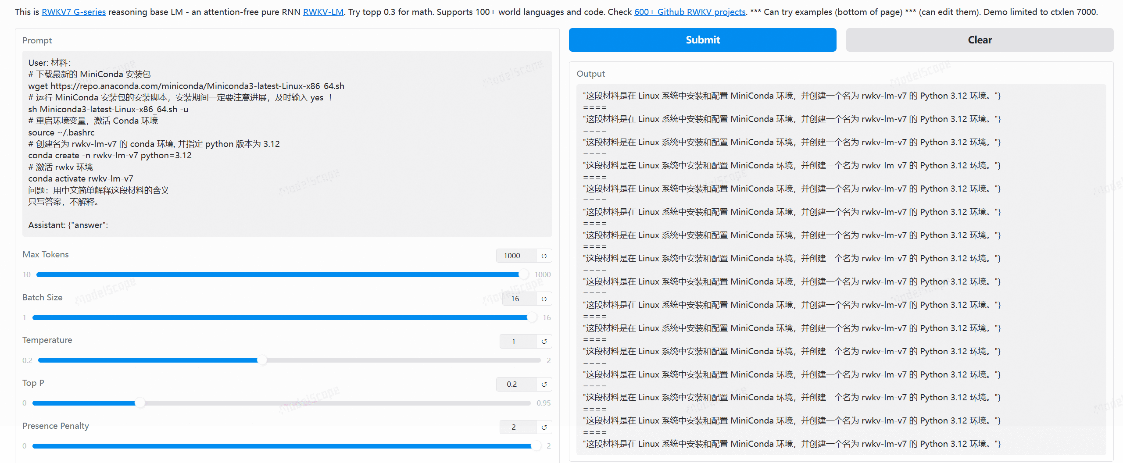Click the Presence Penalty number field

(518, 427)
